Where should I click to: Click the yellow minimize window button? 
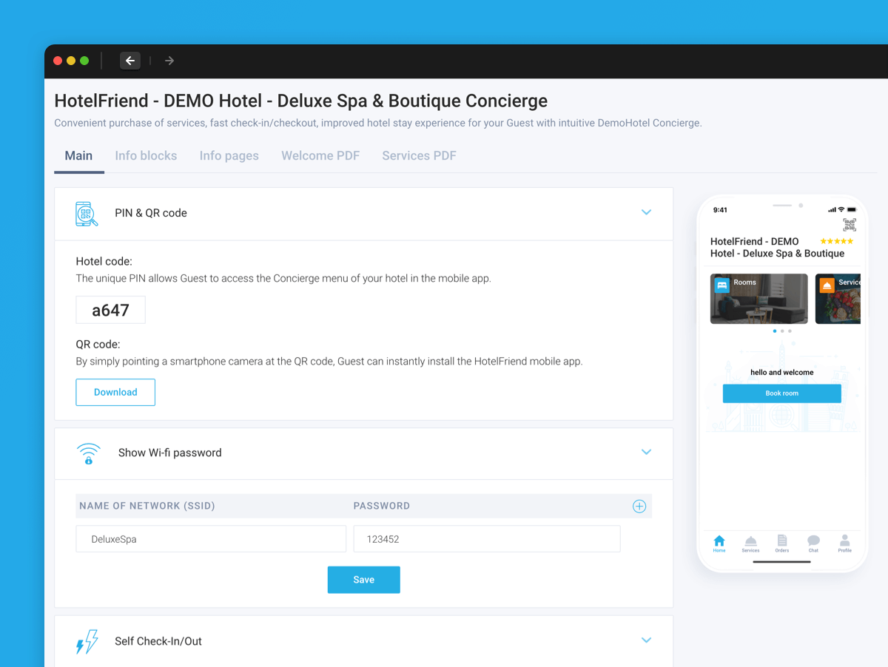click(71, 61)
